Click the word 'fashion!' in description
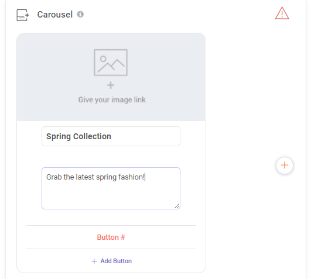 pyautogui.click(x=132, y=177)
